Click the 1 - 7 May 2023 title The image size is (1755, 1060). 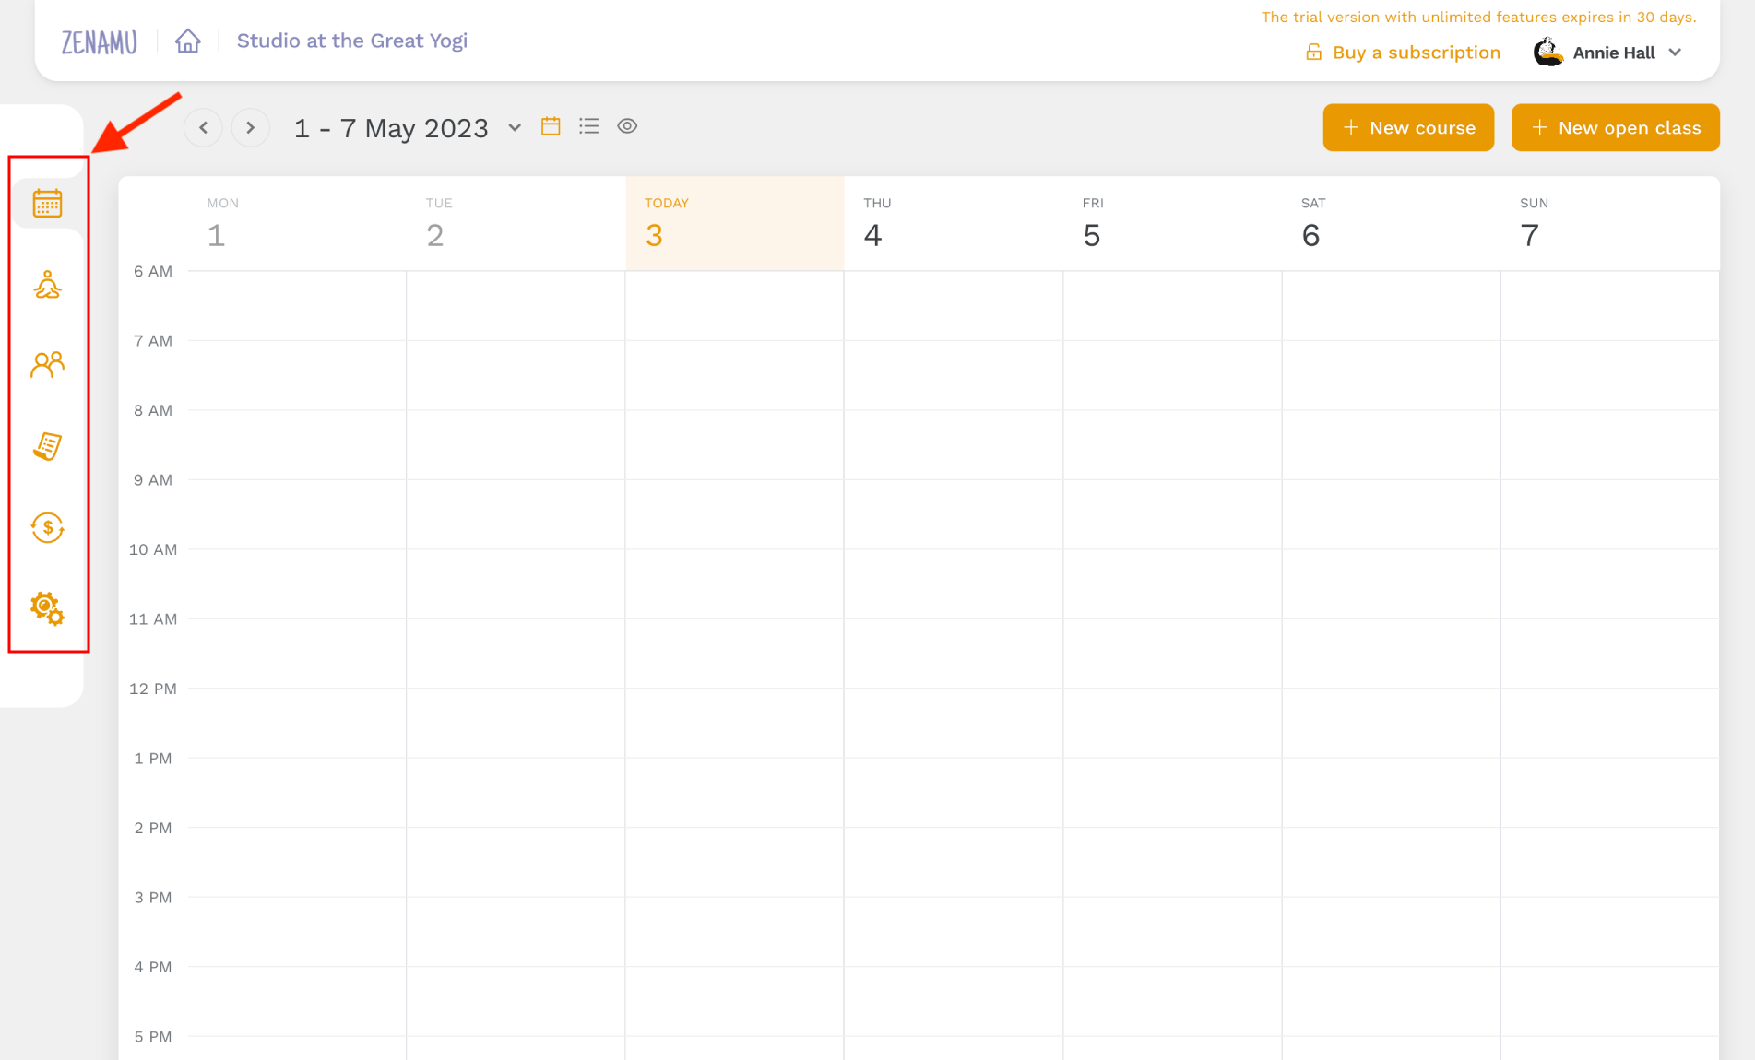point(391,128)
